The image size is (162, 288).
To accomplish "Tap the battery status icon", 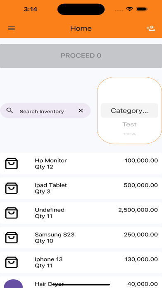I will point(142,9).
